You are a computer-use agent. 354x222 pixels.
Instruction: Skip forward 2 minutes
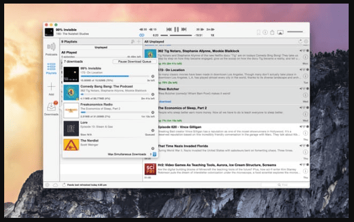coord(210,30)
